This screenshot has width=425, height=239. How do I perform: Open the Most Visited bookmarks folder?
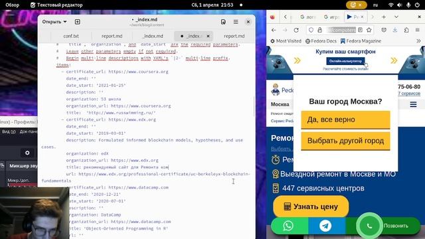[286, 41]
